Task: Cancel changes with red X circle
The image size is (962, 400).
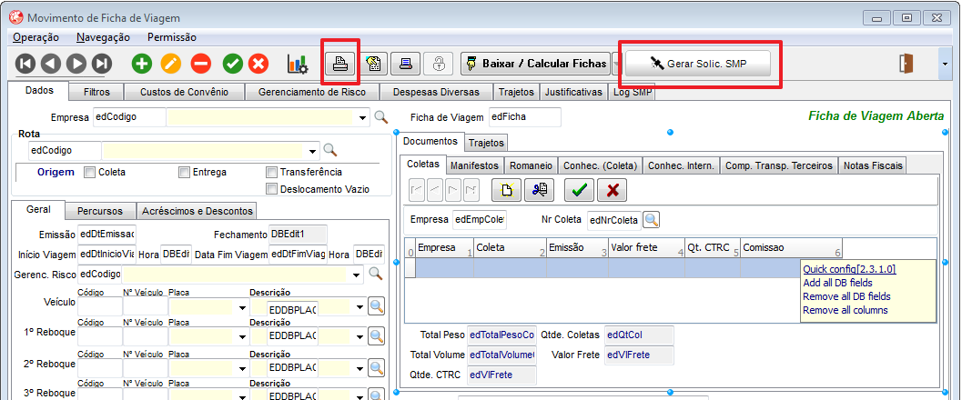Action: (258, 63)
